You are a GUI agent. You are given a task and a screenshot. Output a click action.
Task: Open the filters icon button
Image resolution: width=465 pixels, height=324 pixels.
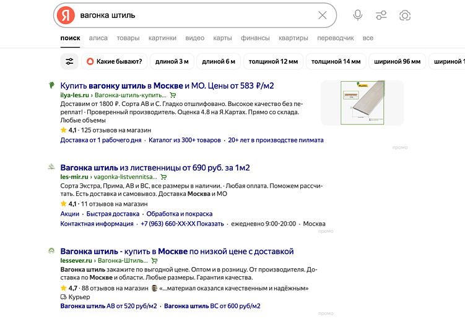69,61
